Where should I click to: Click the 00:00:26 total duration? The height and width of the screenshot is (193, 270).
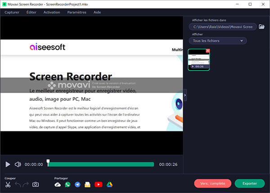tap(168, 164)
